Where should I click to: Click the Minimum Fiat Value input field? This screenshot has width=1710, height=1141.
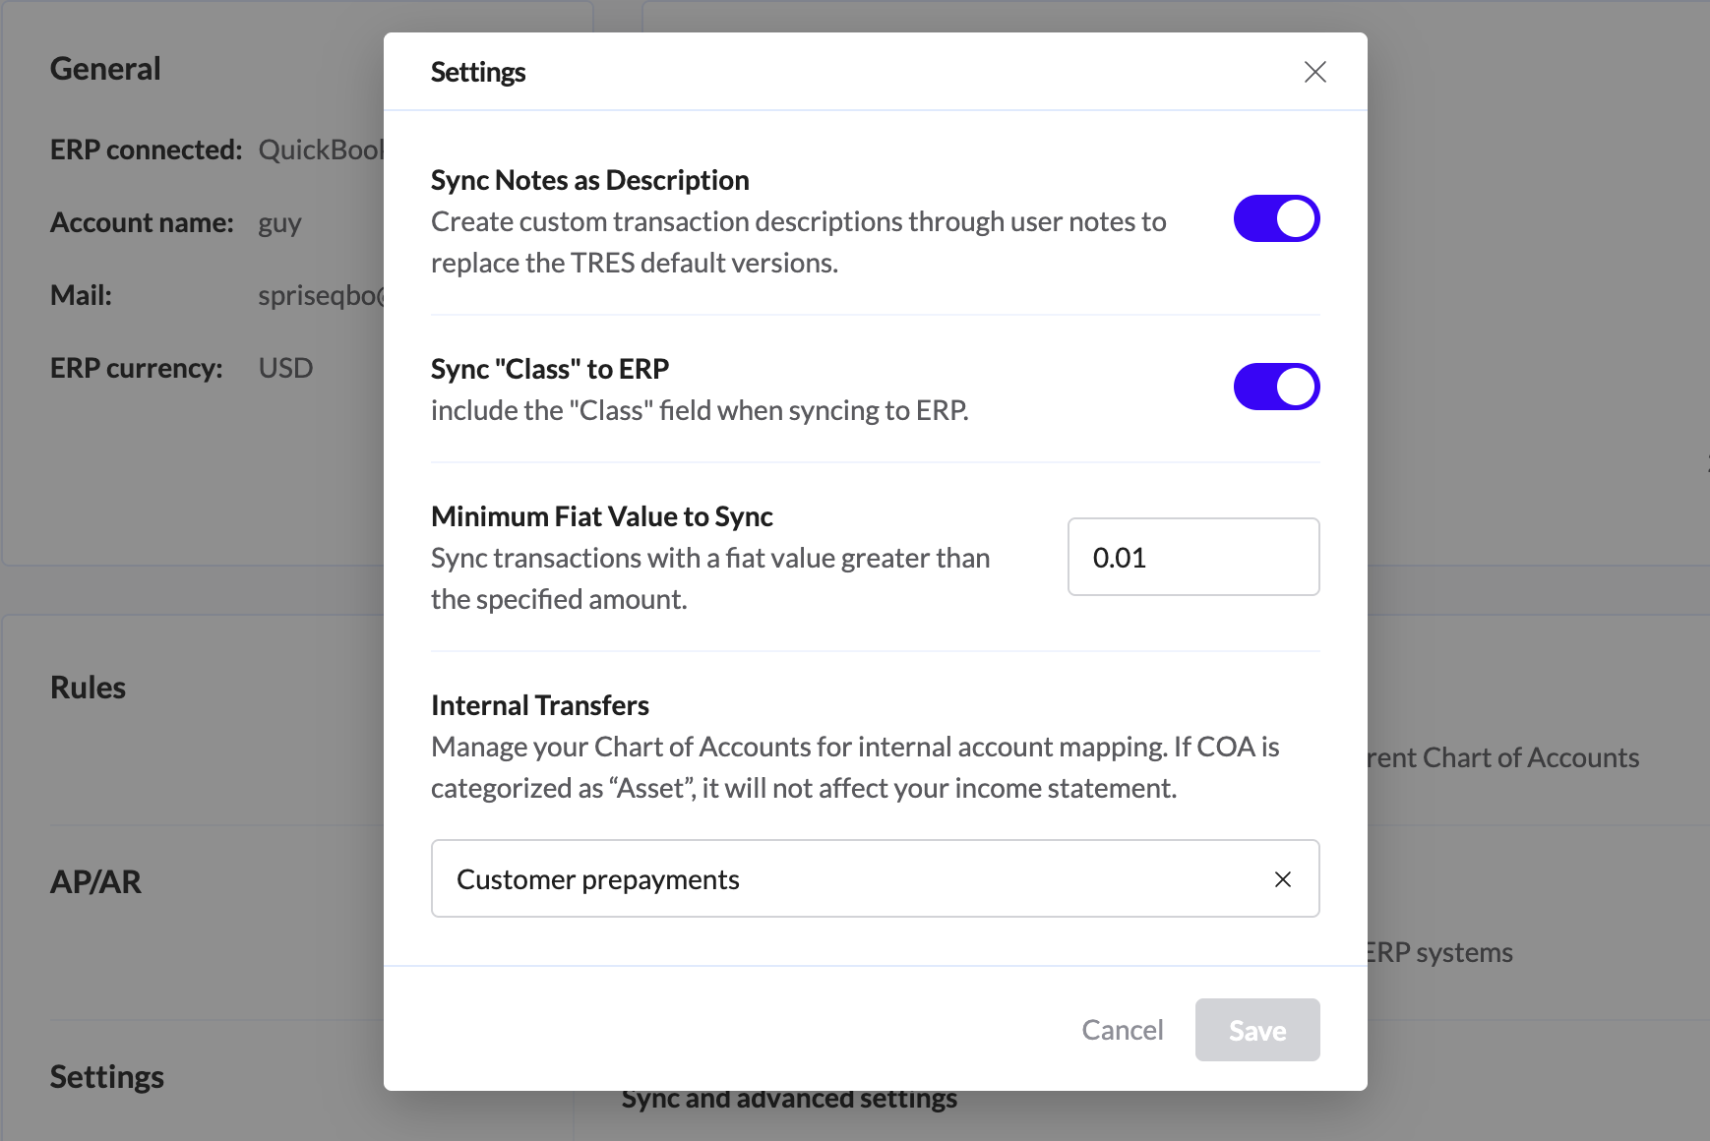click(1192, 558)
